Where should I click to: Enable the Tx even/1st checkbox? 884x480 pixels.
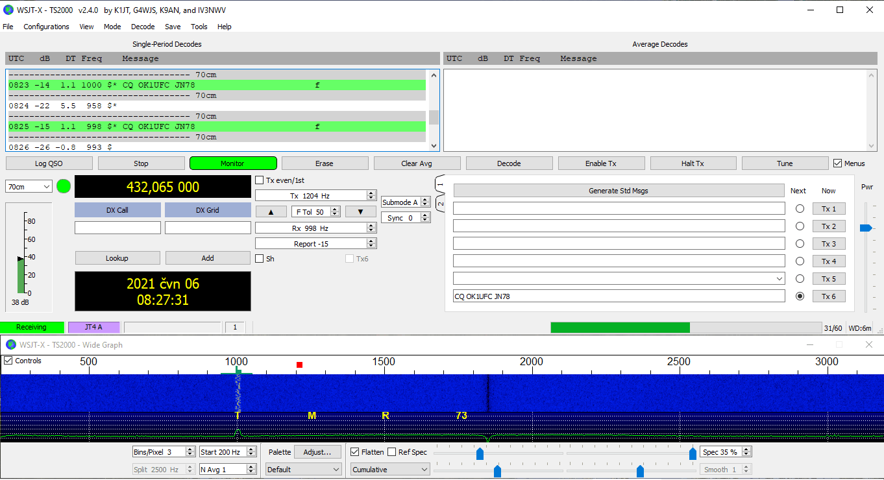[260, 180]
